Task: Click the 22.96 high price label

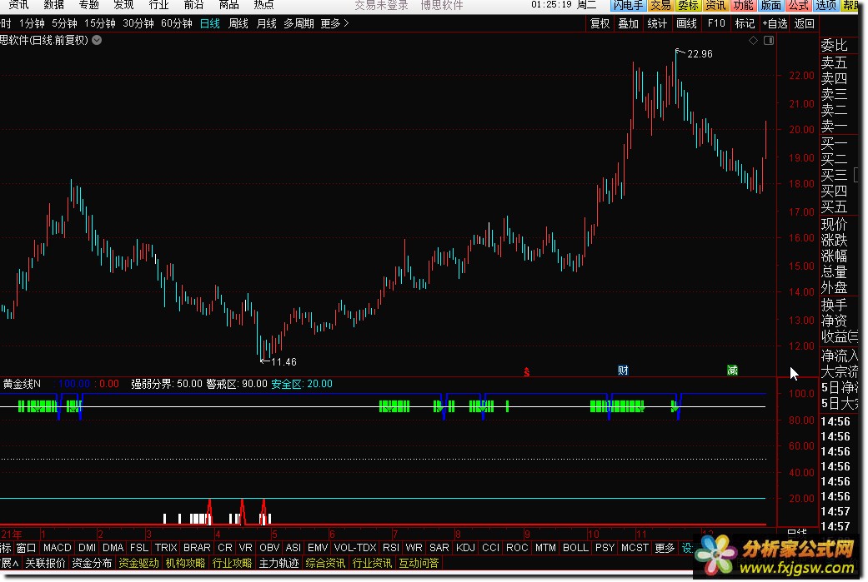Action: click(x=700, y=53)
